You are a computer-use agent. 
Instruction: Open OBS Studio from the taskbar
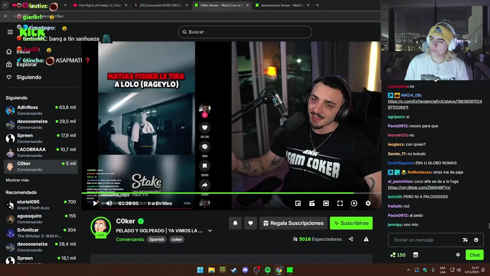coord(256,270)
